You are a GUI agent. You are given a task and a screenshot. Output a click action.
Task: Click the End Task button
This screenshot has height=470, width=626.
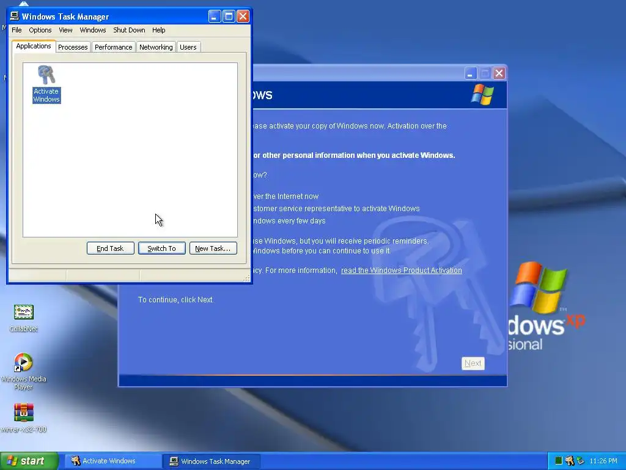pos(110,248)
